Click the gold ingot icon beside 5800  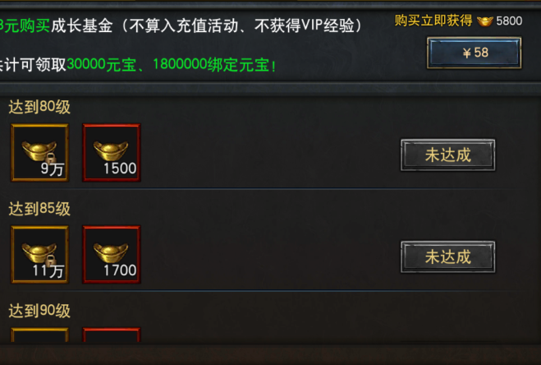click(484, 21)
